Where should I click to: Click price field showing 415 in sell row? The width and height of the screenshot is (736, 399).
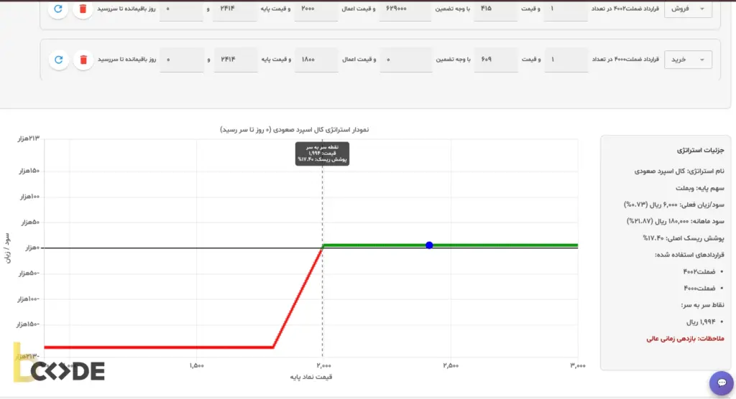tap(495, 9)
